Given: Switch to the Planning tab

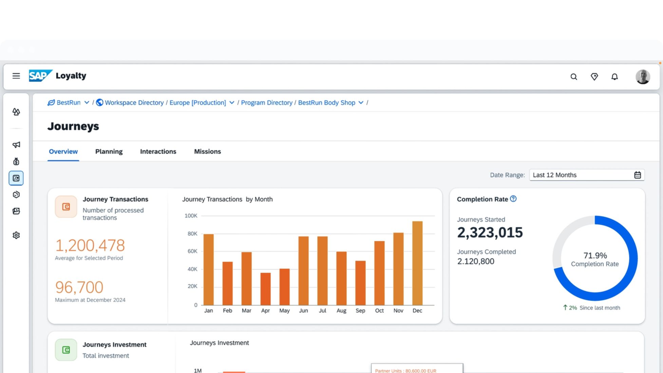Looking at the screenshot, I should [x=109, y=152].
